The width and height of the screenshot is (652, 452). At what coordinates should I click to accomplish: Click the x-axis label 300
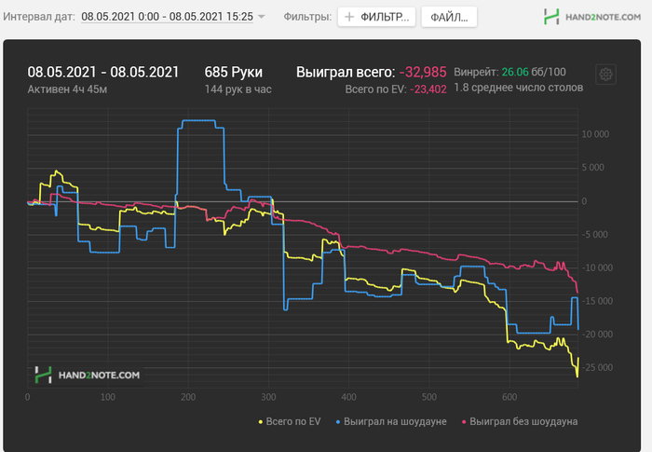[x=268, y=397]
